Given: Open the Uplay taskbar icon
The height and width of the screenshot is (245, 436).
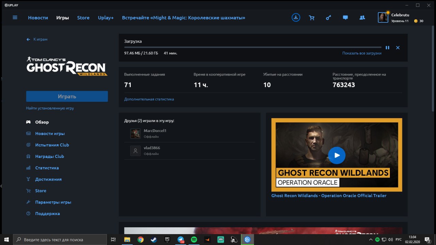Looking at the screenshot, I should tap(248, 240).
